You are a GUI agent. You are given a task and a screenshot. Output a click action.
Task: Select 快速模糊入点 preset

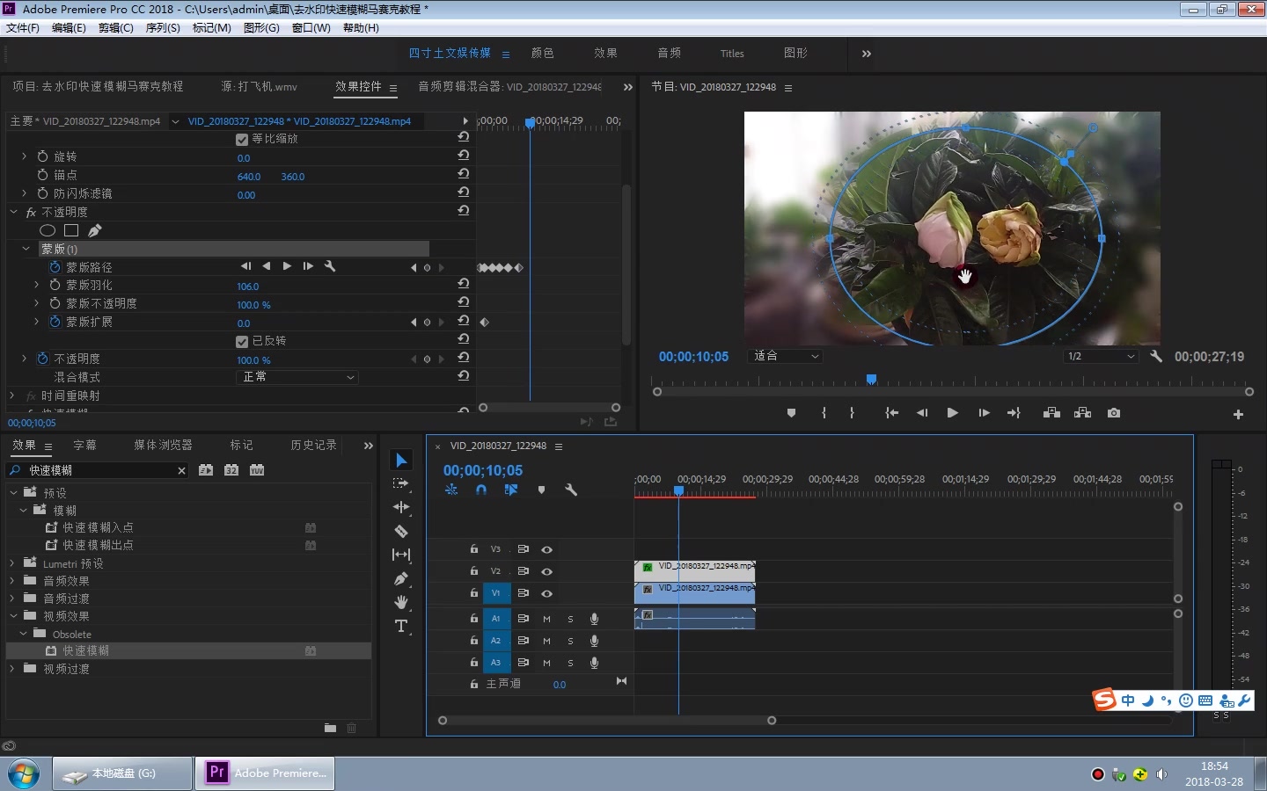pyautogui.click(x=99, y=527)
